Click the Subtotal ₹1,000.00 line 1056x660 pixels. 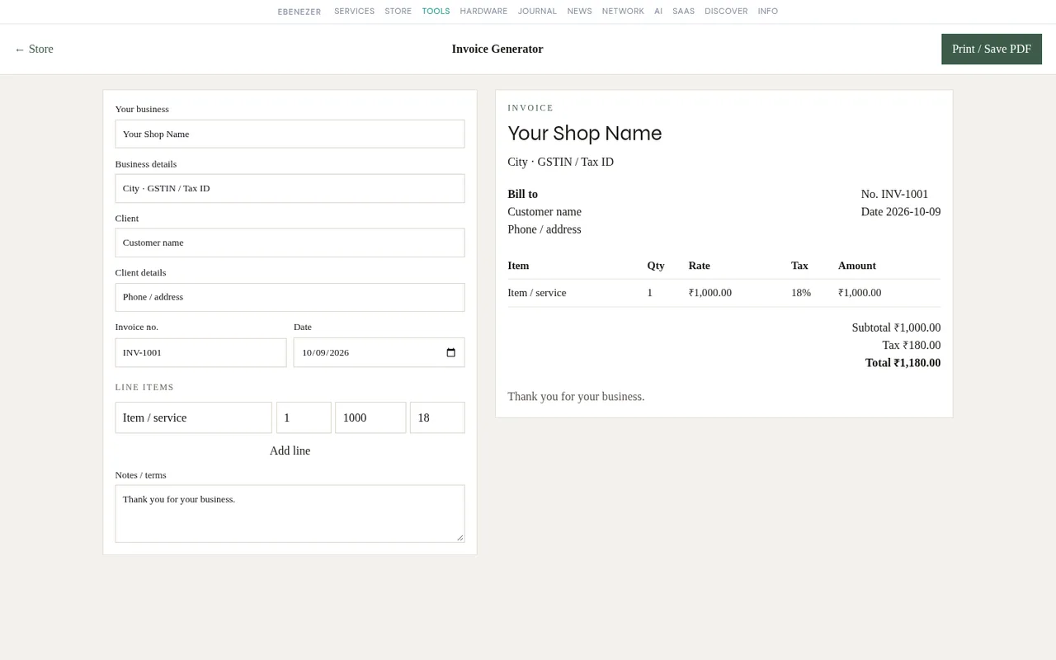pyautogui.click(x=896, y=328)
